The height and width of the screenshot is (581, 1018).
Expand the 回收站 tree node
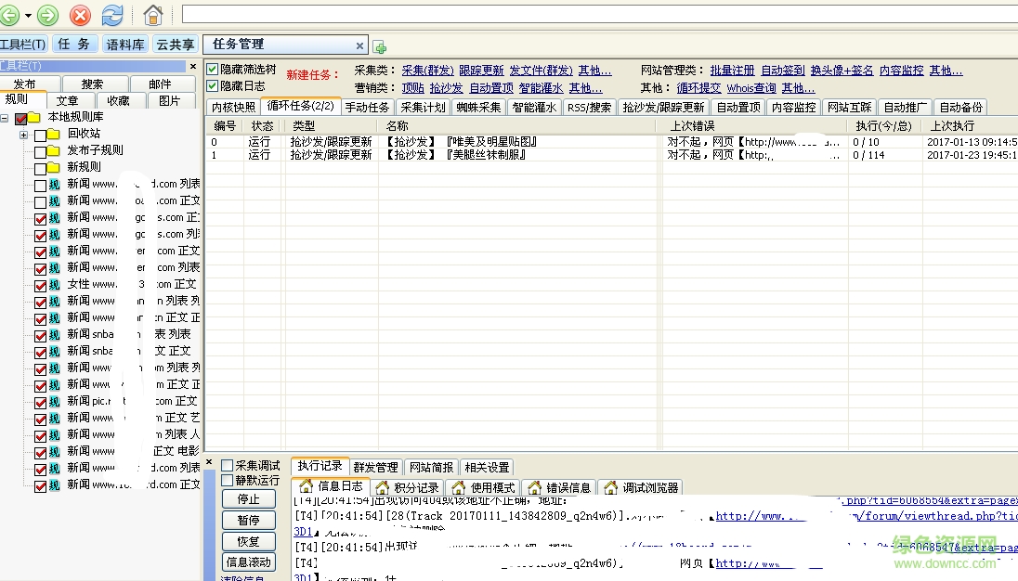click(x=23, y=135)
